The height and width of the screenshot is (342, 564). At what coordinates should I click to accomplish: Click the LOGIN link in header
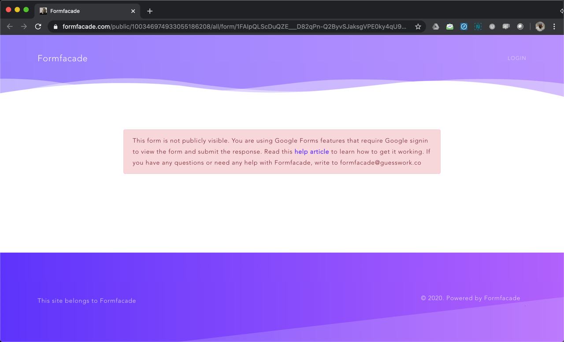(x=516, y=58)
